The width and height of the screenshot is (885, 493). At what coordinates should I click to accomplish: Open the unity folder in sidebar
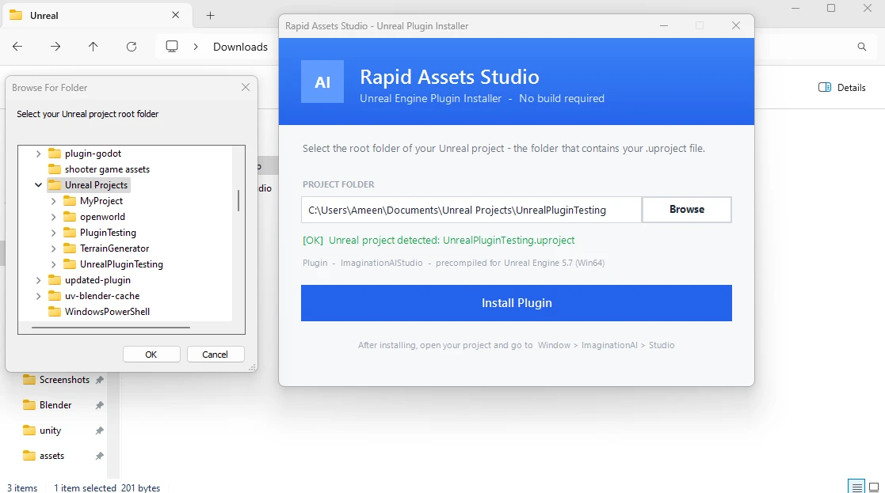(x=42, y=430)
